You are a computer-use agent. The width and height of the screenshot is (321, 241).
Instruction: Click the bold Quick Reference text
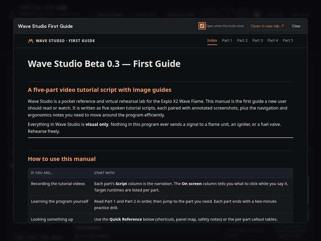click(x=126, y=219)
